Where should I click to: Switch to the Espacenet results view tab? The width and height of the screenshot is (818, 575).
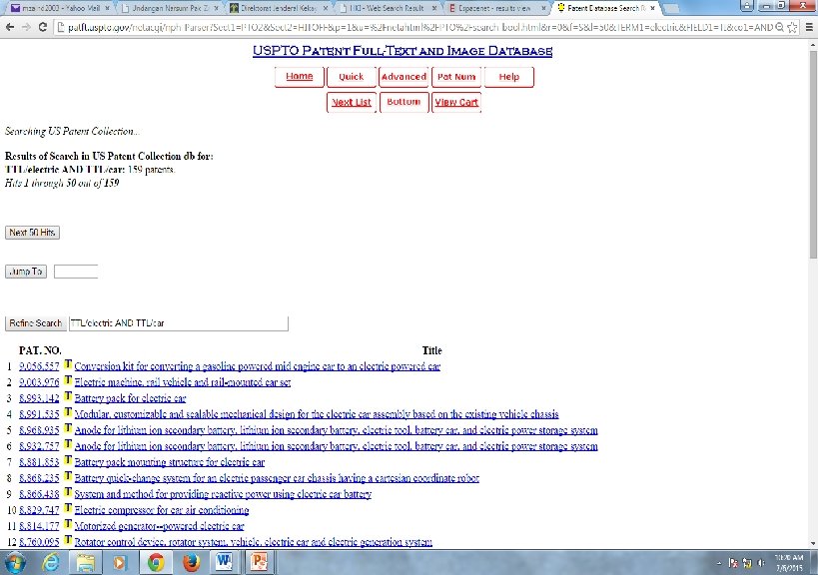pyautogui.click(x=496, y=8)
